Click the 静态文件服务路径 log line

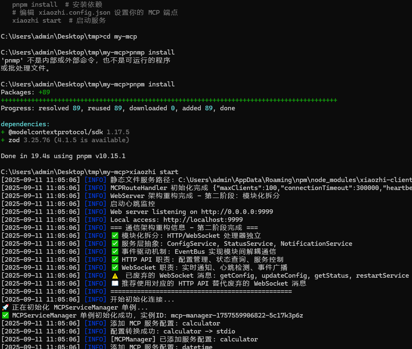(x=206, y=180)
